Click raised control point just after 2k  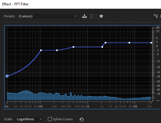pos(105,43)
